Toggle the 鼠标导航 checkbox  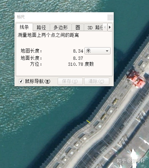point(21,81)
